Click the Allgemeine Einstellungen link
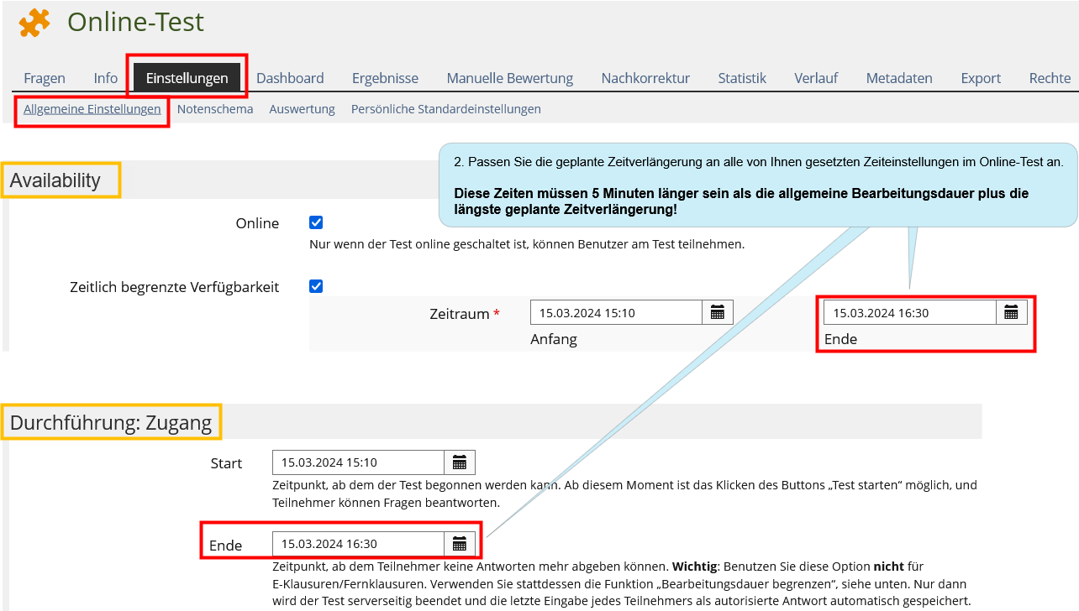This screenshot has width=1079, height=611. coord(92,109)
